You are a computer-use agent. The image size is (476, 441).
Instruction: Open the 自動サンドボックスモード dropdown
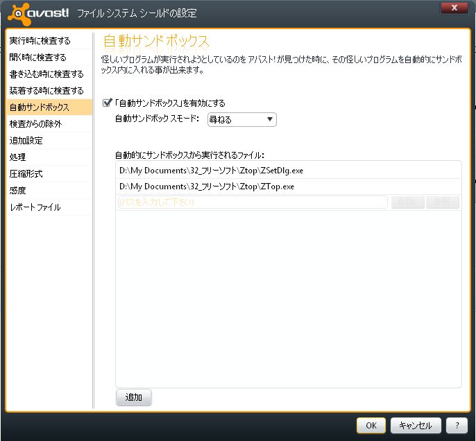click(241, 119)
